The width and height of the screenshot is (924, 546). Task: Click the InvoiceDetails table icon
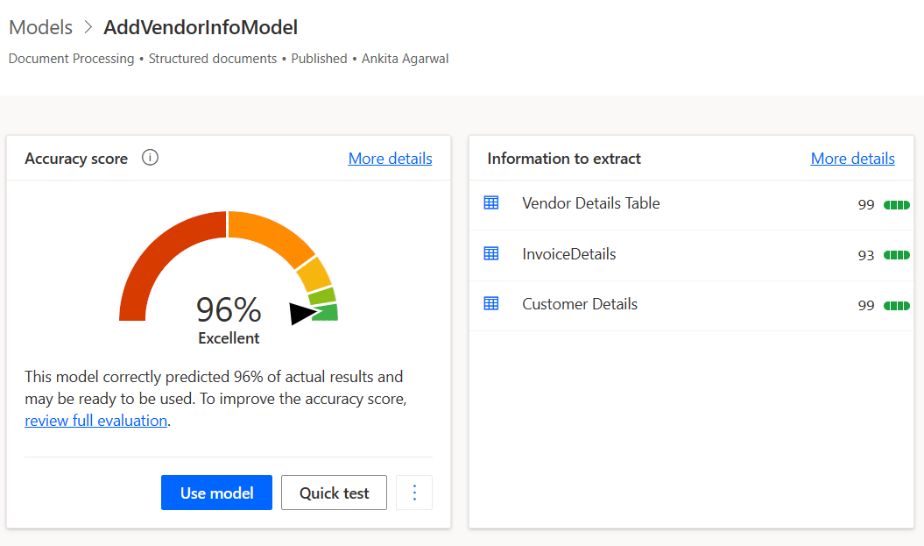pyautogui.click(x=490, y=253)
